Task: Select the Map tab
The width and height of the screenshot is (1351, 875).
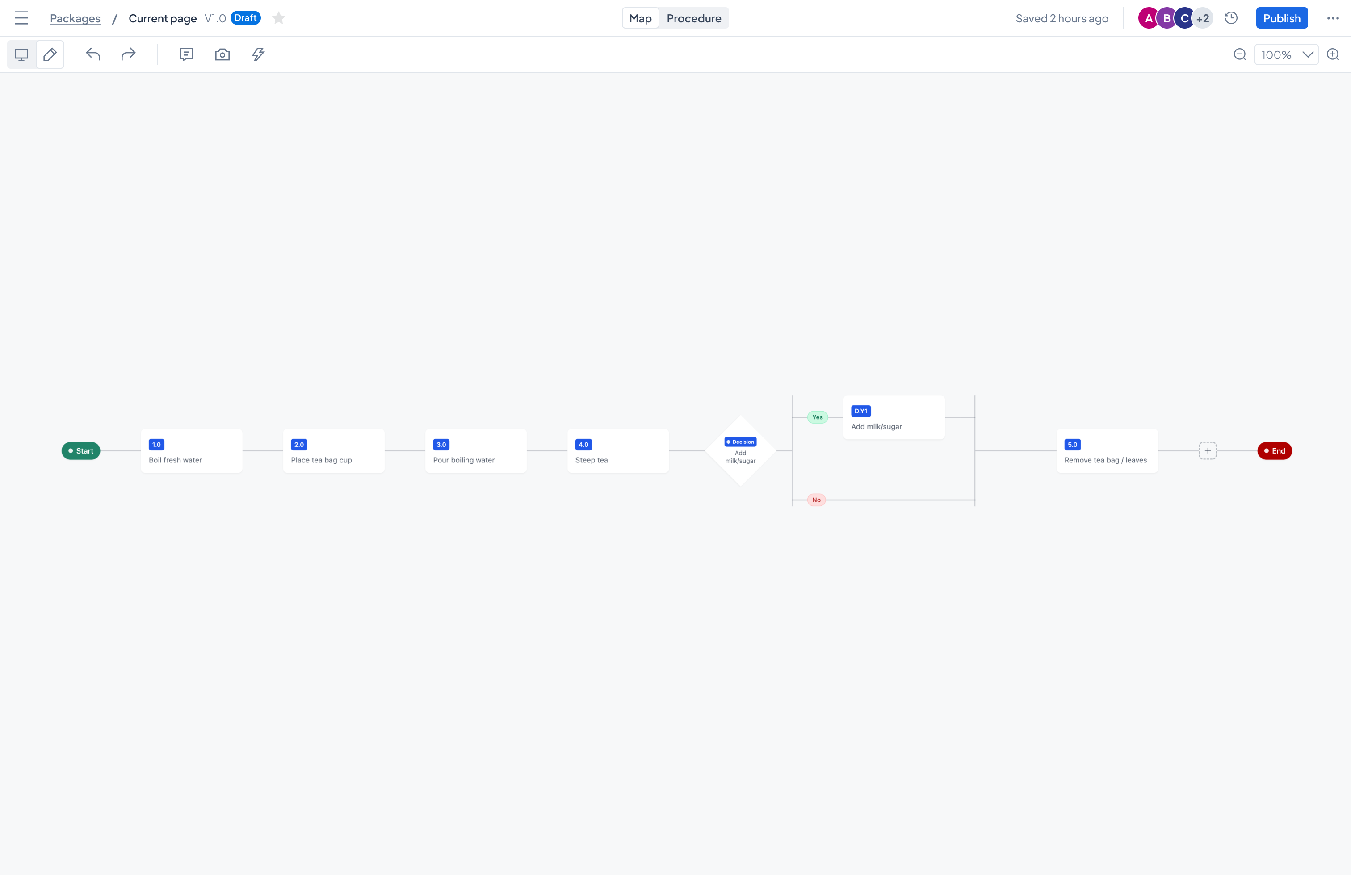Action: [640, 17]
